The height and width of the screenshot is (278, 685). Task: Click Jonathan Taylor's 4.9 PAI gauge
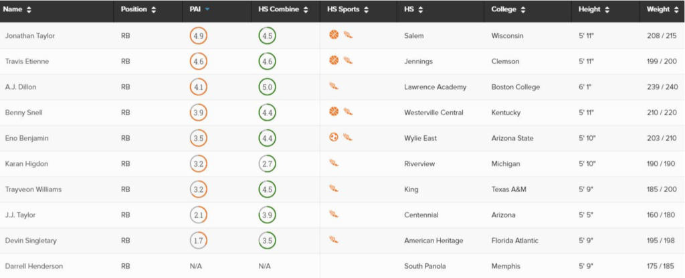point(198,36)
